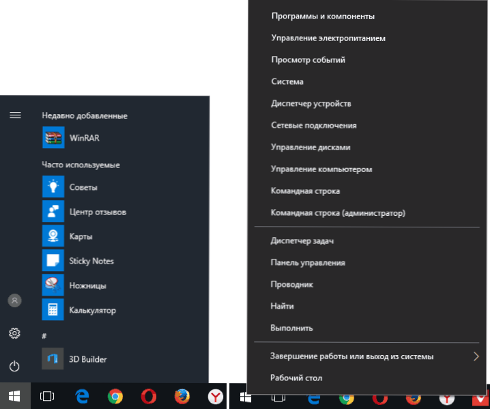Select Управление компьютером
This screenshot has width=490, height=409.
pyautogui.click(x=321, y=169)
